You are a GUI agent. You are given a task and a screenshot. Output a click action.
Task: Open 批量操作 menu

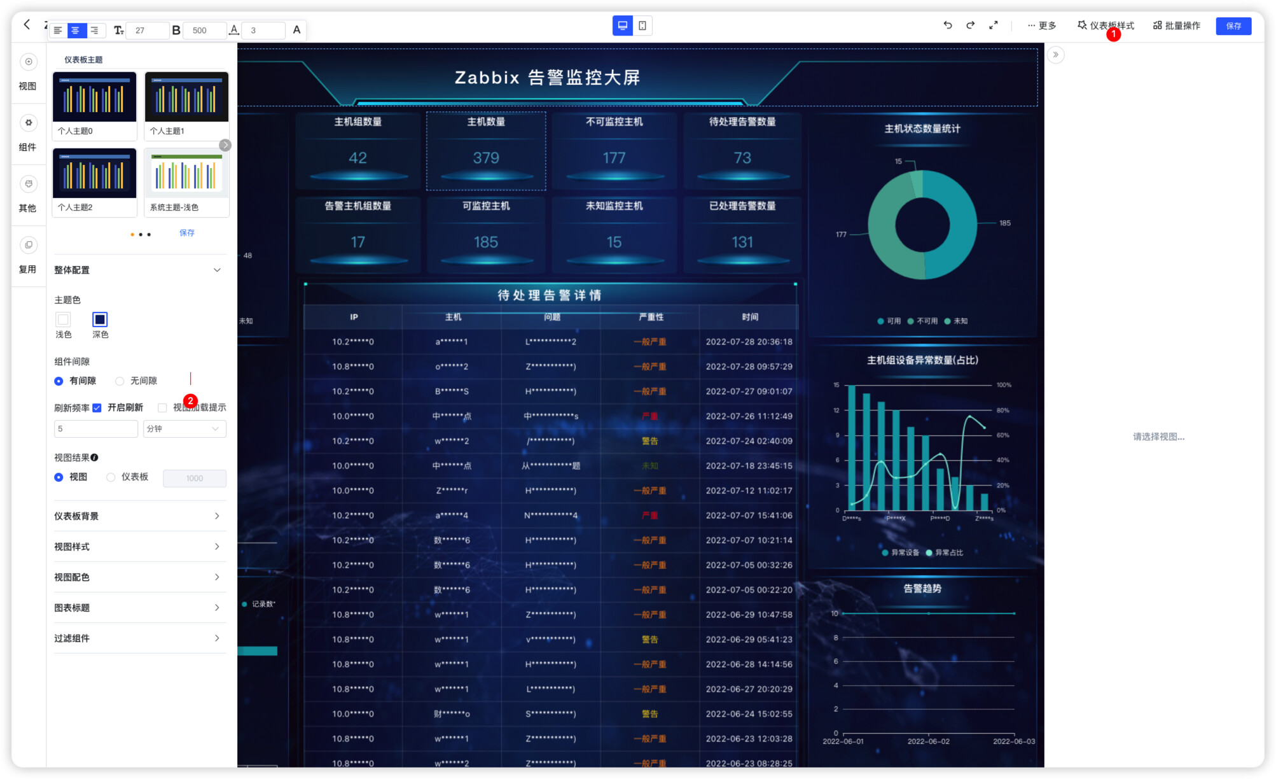coord(1176,25)
